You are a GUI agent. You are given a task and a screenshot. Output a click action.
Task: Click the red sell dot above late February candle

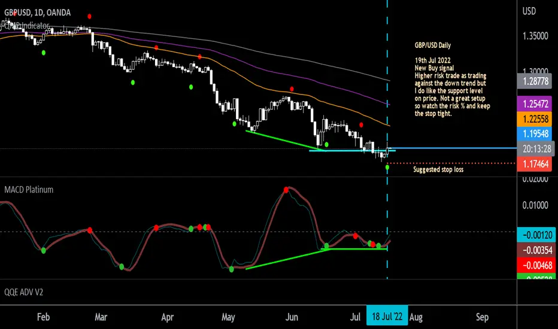(x=89, y=16)
